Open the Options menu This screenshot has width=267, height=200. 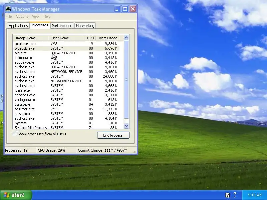[x=22, y=16]
